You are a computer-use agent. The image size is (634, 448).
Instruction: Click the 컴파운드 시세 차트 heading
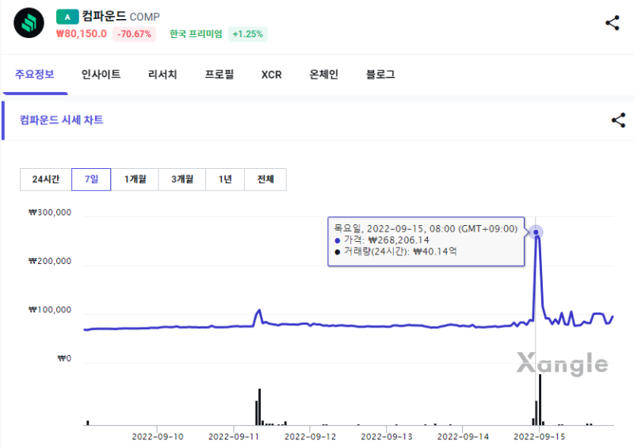tap(62, 121)
